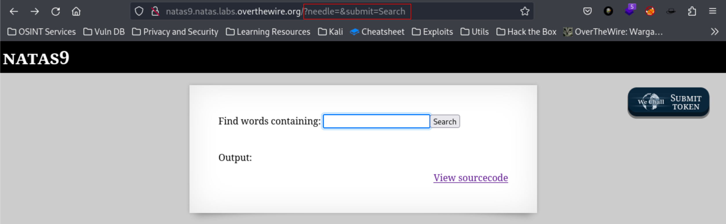Open the Firefox hamburger menu
The image size is (726, 224).
(713, 12)
